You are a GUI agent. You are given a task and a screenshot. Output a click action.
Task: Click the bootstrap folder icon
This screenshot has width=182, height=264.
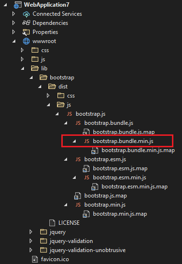tap(44, 77)
